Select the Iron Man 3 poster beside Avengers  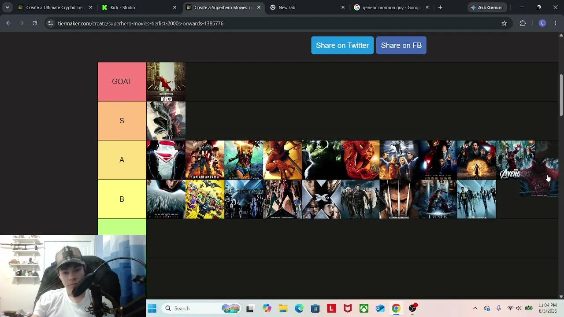[476, 160]
